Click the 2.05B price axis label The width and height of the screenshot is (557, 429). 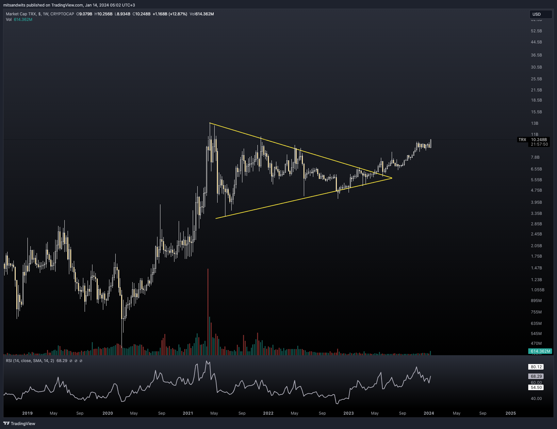[x=536, y=246]
